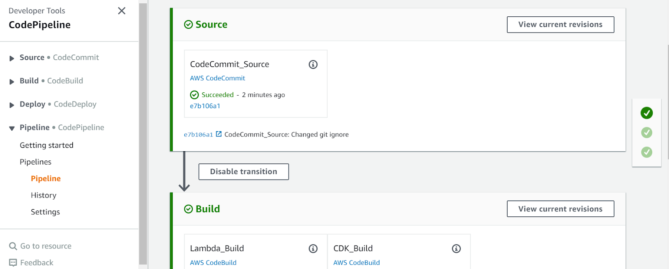Viewport: 669px width, 269px height.
Task: Show info for CDK_Build action
Action: (x=456, y=249)
